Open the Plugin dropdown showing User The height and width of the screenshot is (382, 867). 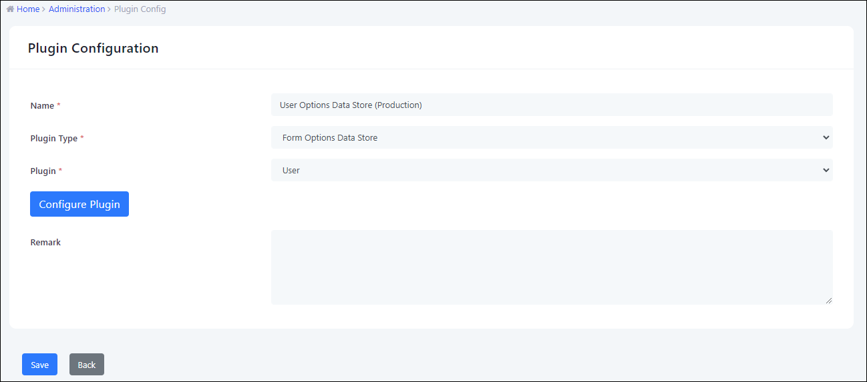point(552,170)
